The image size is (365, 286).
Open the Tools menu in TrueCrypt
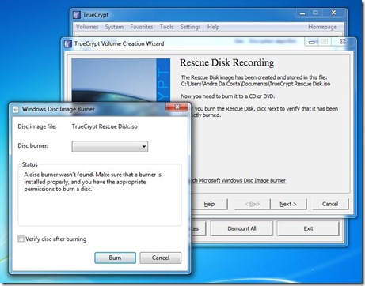pyautogui.click(x=166, y=27)
